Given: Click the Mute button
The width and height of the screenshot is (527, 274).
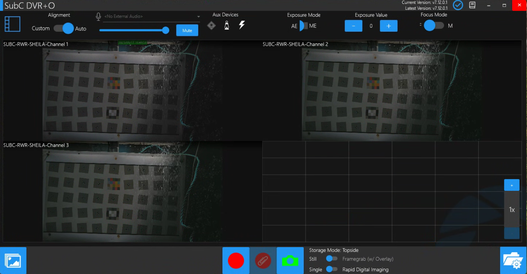Looking at the screenshot, I should coord(187,30).
